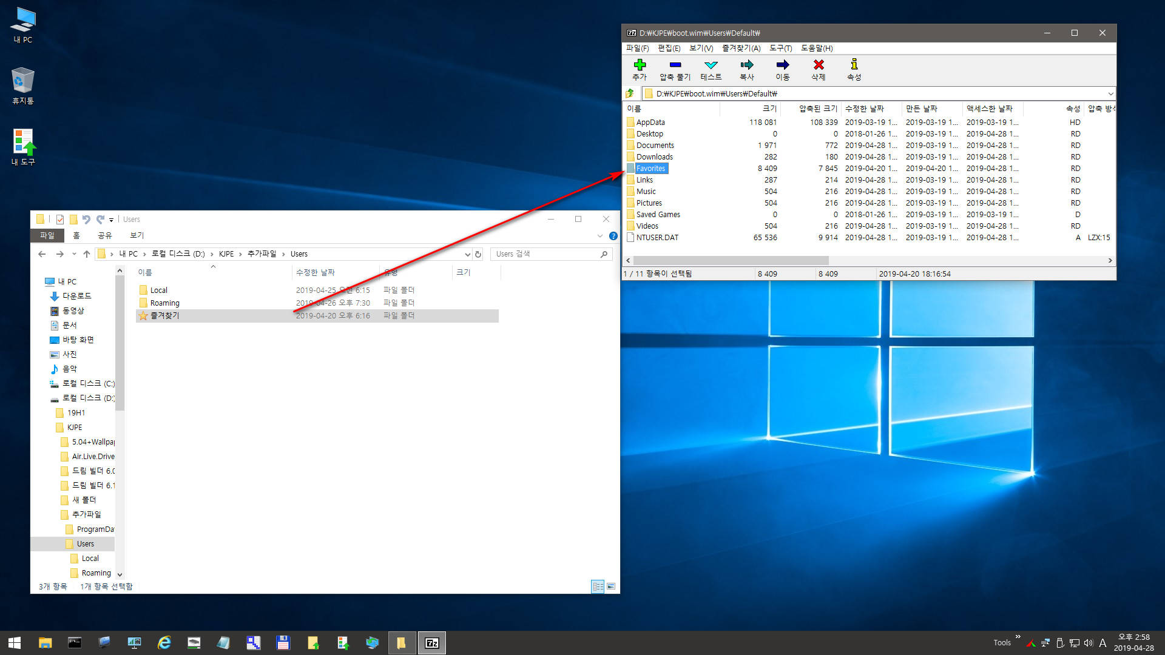
Task: Click the 7-Zip Add (추가) button
Action: [640, 70]
